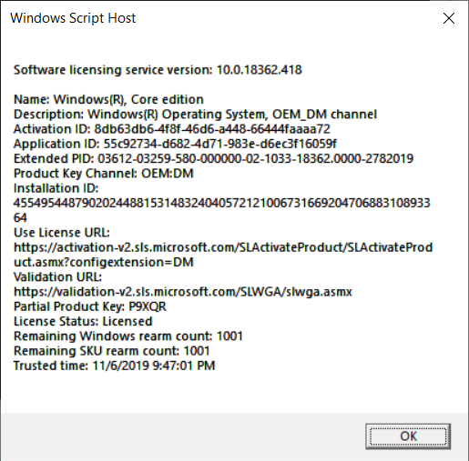Click 'Name: Windows(R), Core edition' line
This screenshot has width=469, height=461.
click(x=108, y=99)
